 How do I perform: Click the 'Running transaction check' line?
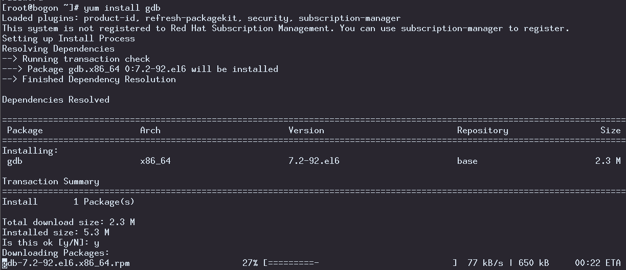76,59
